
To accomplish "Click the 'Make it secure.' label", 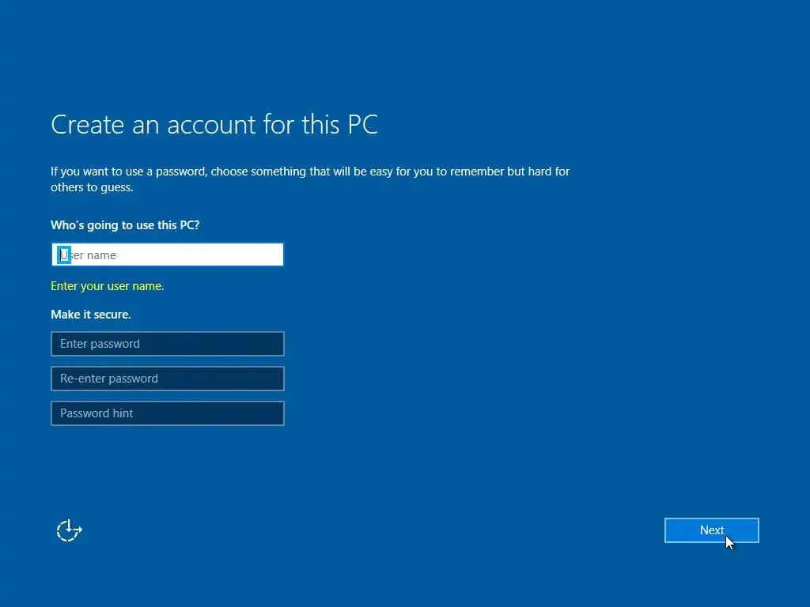I will [91, 315].
